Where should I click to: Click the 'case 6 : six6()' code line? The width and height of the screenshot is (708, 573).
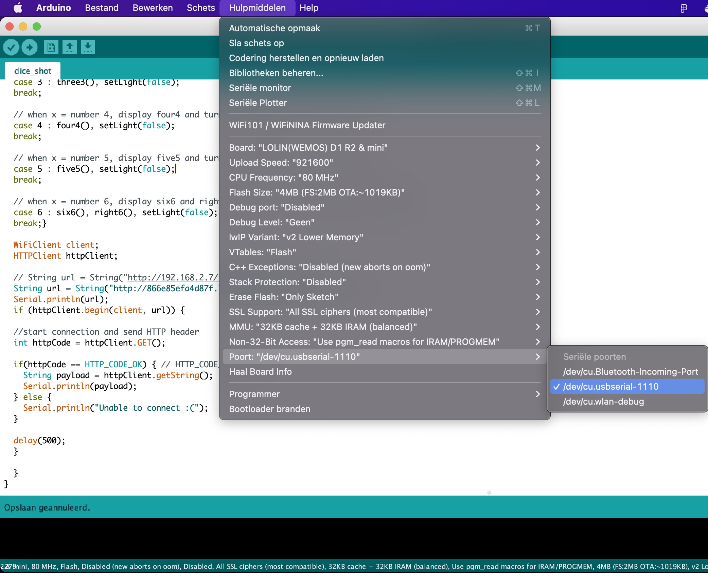coord(116,212)
